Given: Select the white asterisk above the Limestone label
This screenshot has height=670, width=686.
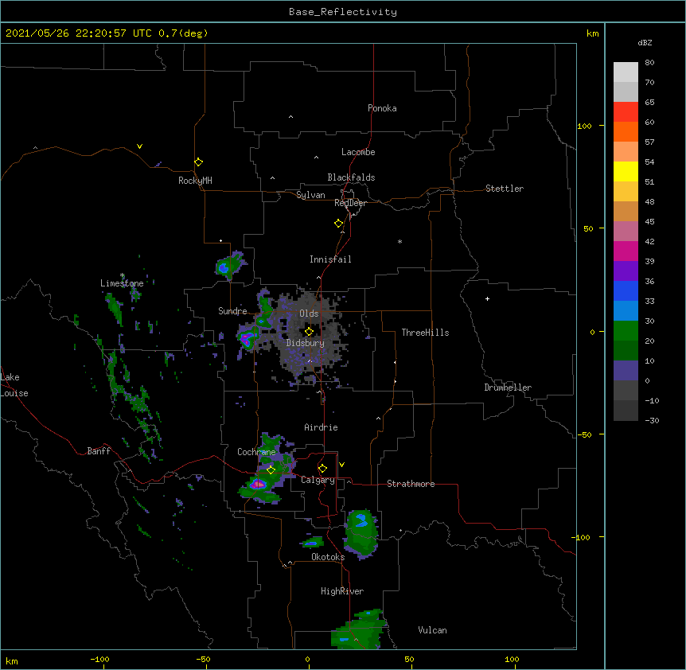Looking at the screenshot, I should (x=123, y=275).
